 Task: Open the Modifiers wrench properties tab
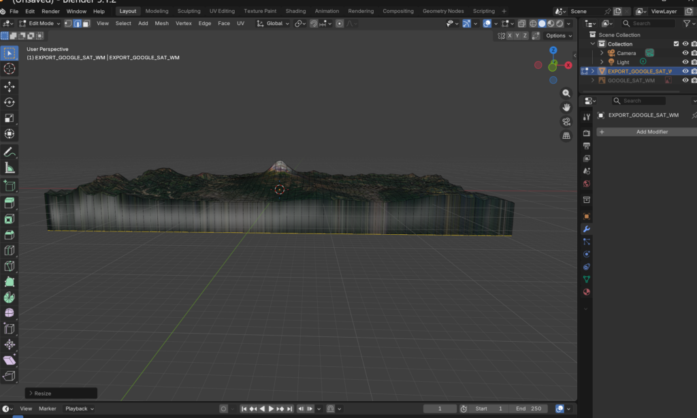(586, 229)
